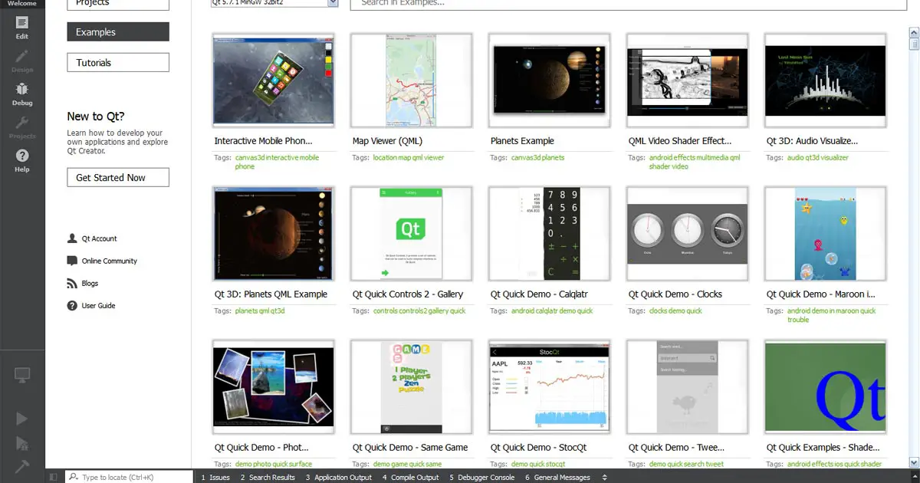Click 'clocks demo quick' tags
Image resolution: width=920 pixels, height=483 pixels.
pyautogui.click(x=675, y=310)
